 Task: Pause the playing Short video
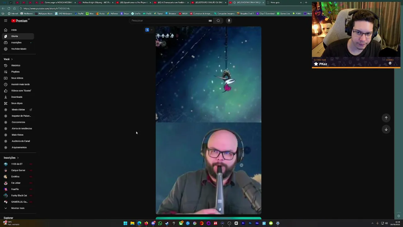(208, 120)
